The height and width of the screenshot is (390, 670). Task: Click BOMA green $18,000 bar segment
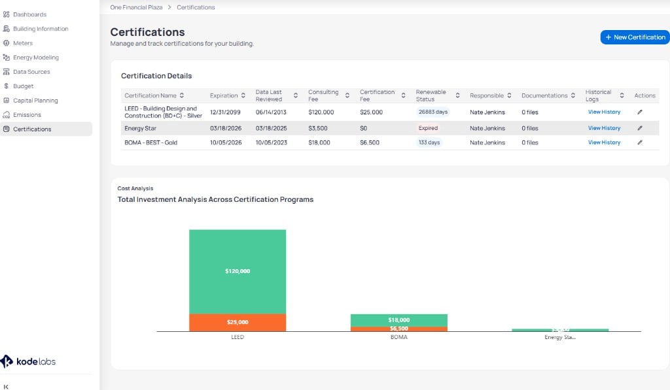point(398,321)
